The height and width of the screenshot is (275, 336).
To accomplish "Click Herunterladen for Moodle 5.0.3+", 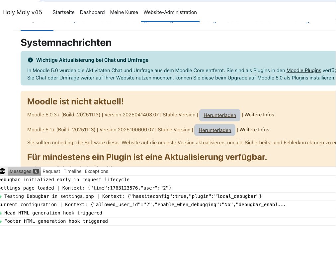I will tap(219, 115).
